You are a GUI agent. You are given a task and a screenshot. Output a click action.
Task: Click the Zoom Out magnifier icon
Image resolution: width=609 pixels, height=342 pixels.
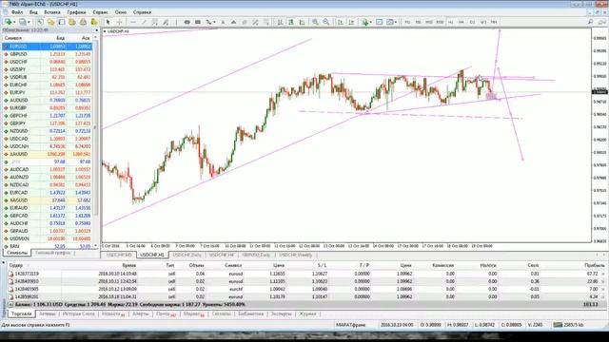coord(325,22)
